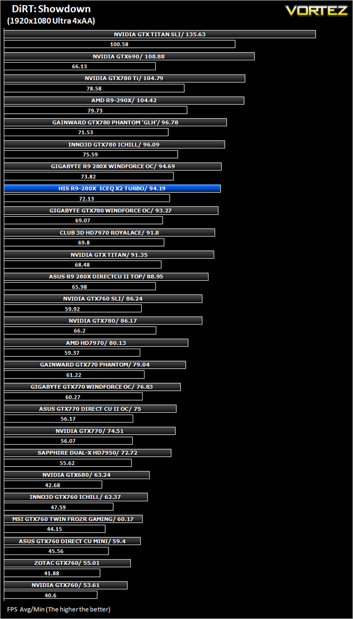Select the 56.17 minimum FPS value
353x619 pixels.
point(68,419)
